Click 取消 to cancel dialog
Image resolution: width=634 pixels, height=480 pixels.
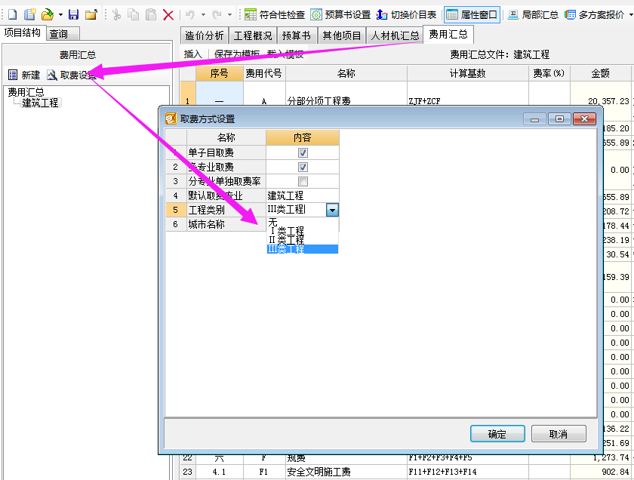click(559, 434)
